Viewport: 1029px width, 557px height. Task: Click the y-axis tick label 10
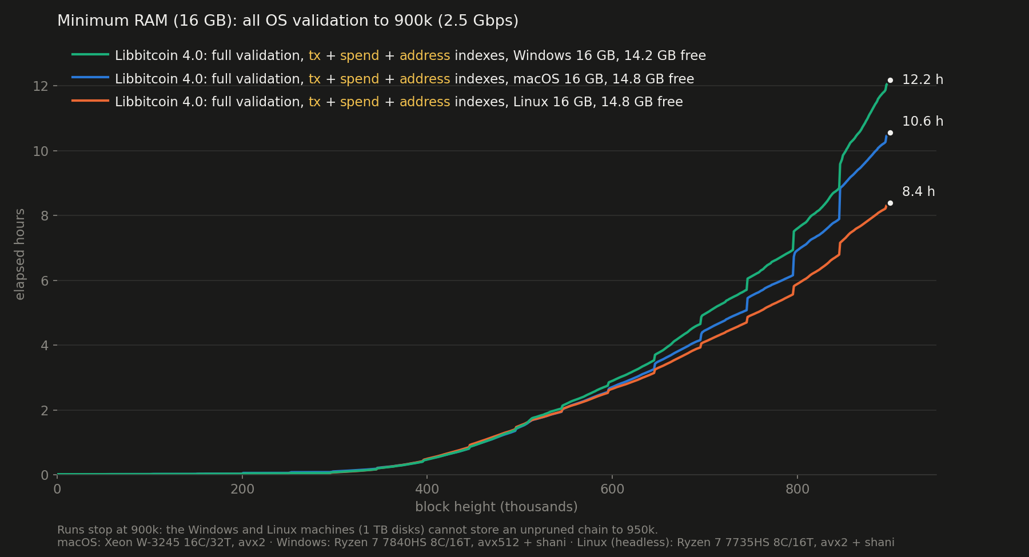point(41,151)
